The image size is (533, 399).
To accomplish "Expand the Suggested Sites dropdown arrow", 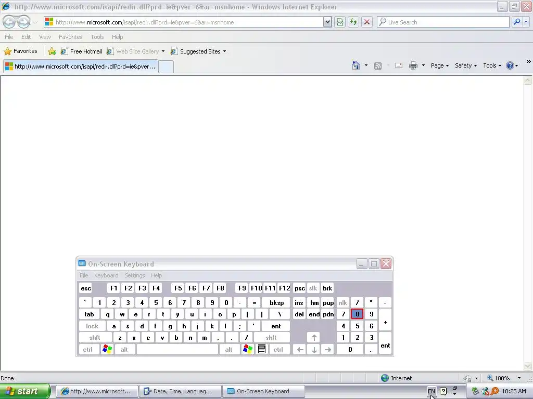I will coord(225,51).
